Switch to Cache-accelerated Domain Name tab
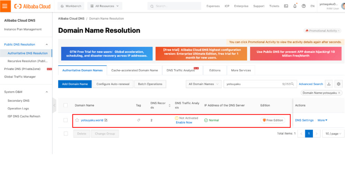This screenshot has height=181, width=345. pyautogui.click(x=135, y=70)
